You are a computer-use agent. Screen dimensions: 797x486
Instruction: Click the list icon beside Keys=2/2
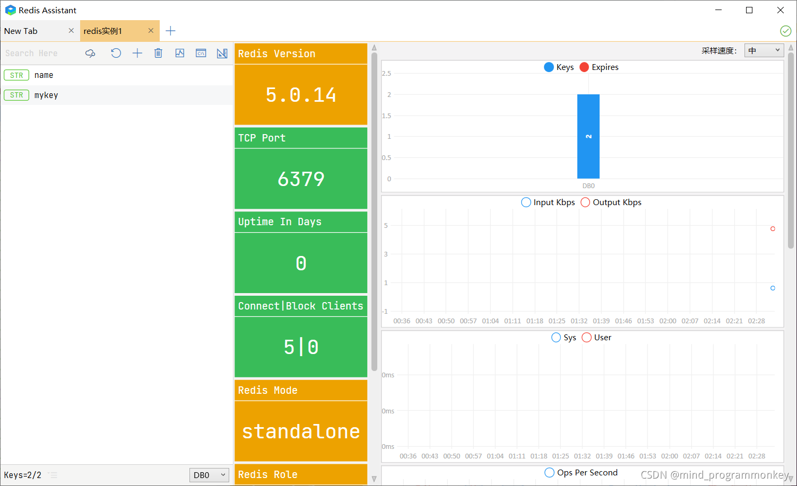53,475
